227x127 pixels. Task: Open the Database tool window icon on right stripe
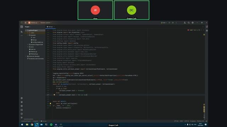(x=207, y=31)
